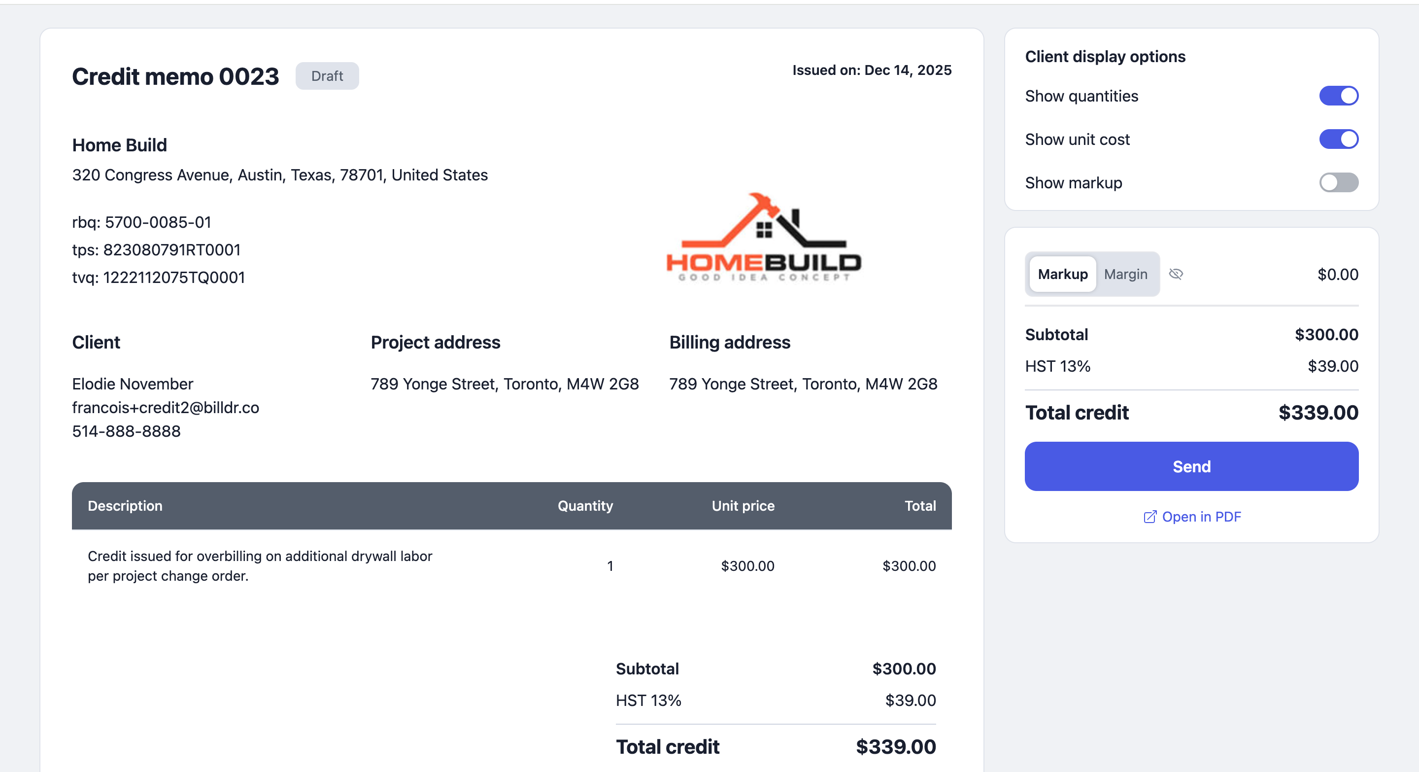Screen dimensions: 1419x772
Task: Select the drywall labor credit line description
Action: coord(260,566)
